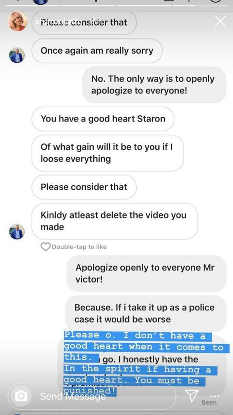Image resolution: width=233 pixels, height=415 pixels.
Task: Close the story with the X icon
Action: tap(220, 21)
